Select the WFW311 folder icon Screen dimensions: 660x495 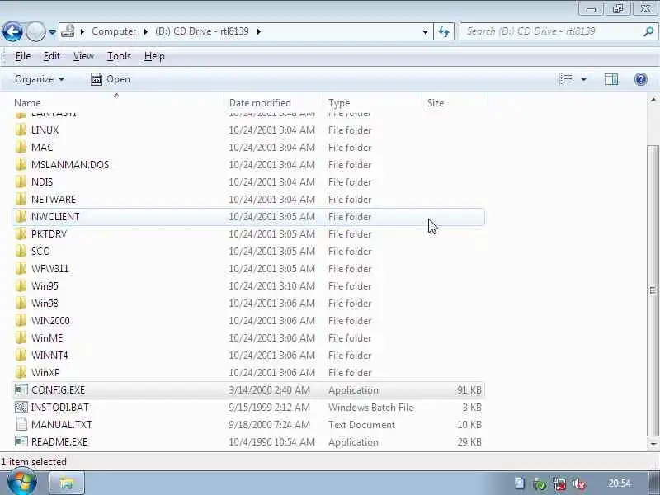pos(21,269)
